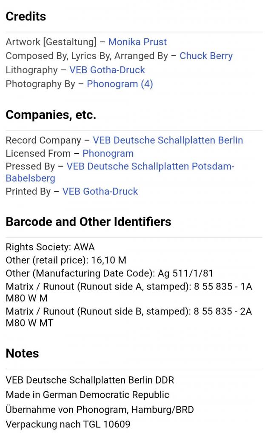Click the Companies, etc. heading
The height and width of the screenshot is (436, 268).
click(51, 115)
